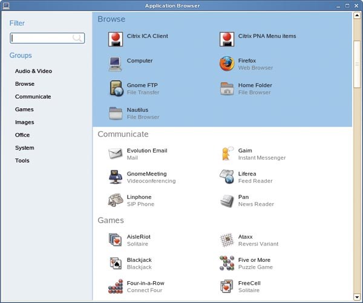Open the Computer icon
363x303 pixels.
(x=116, y=64)
